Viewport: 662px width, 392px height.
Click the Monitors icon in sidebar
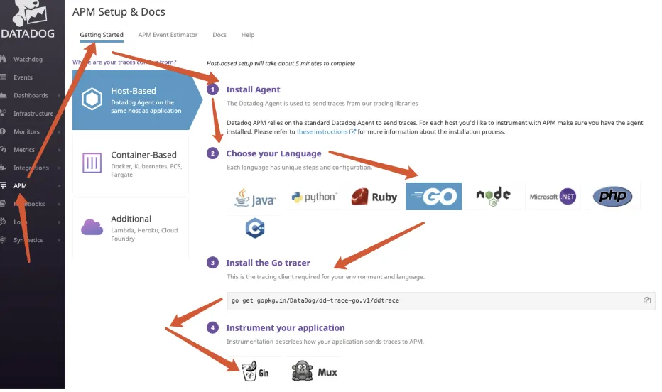point(3,131)
